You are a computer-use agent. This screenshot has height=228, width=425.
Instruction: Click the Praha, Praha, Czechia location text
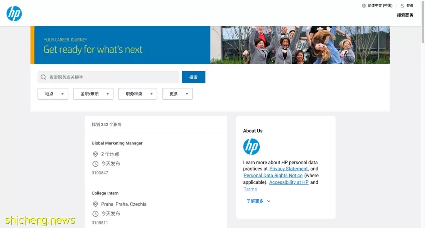point(124,204)
